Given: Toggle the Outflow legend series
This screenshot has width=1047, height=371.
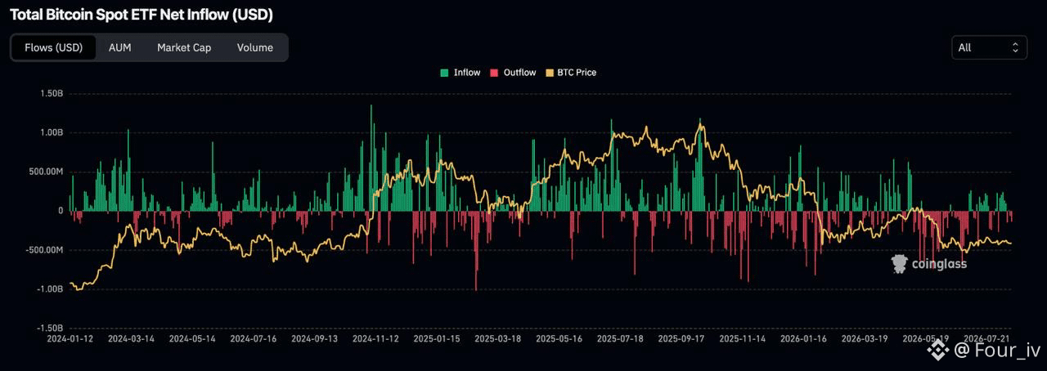Looking at the screenshot, I should (x=513, y=73).
